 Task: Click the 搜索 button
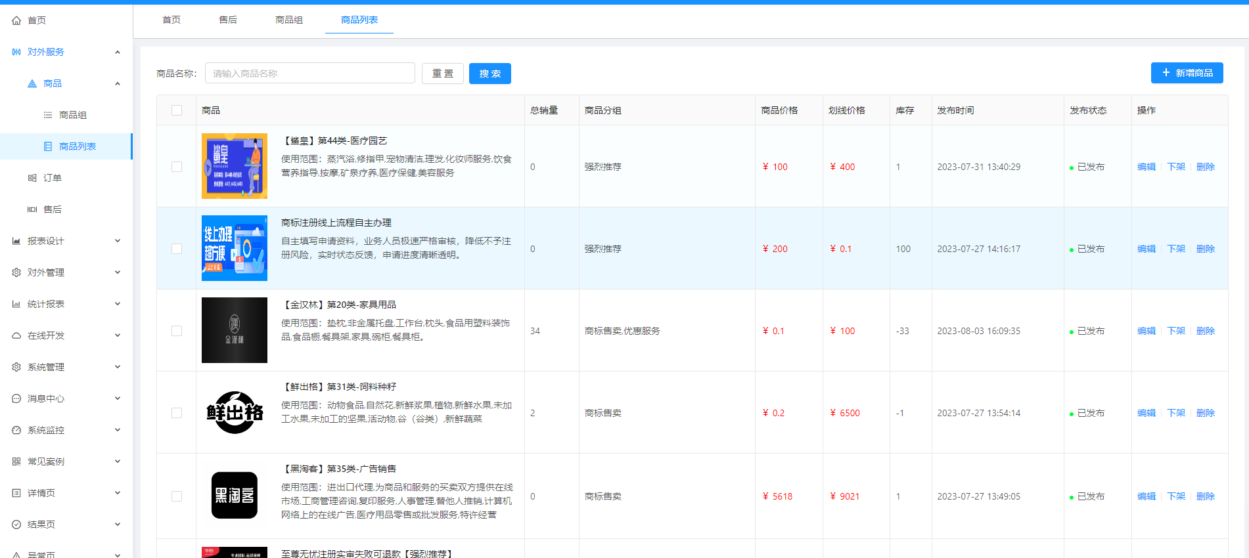click(x=490, y=74)
